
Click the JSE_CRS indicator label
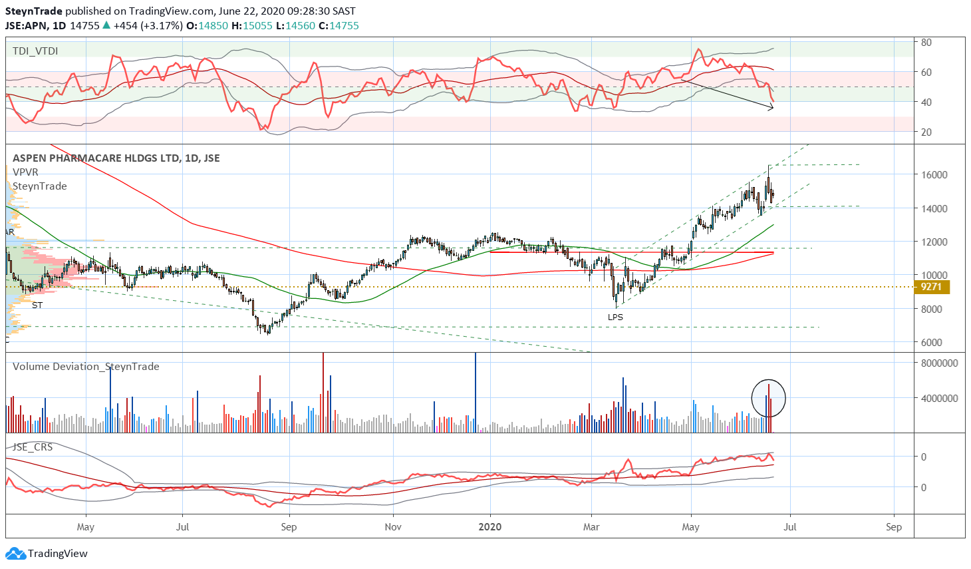(33, 447)
